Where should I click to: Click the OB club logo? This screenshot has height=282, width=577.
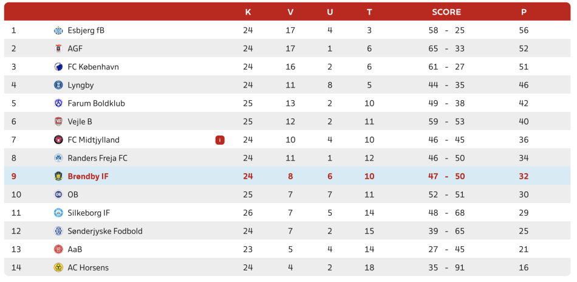tap(58, 194)
